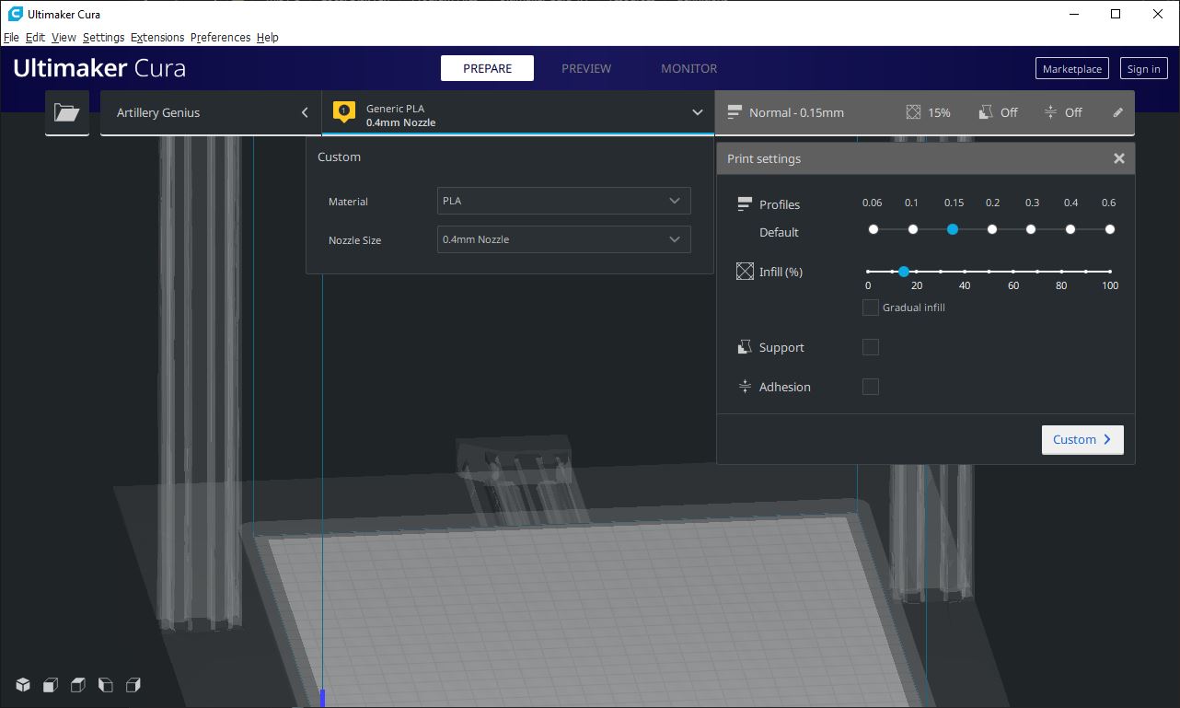Click the layer height icon beside Normal - 0.15mm
The width and height of the screenshot is (1180, 708).
tap(735, 112)
